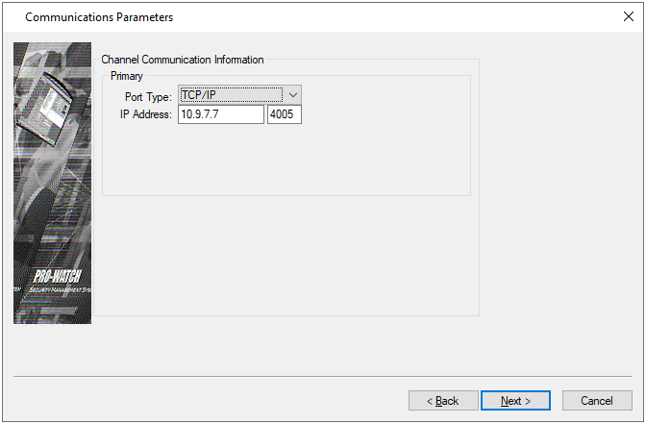Close the Communications Parameters dialog

(x=629, y=17)
